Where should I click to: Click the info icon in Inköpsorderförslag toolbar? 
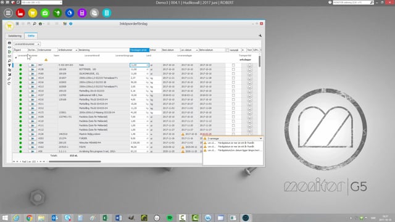[x=71, y=23]
